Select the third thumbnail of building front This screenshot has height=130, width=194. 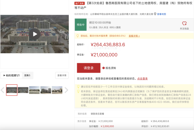[34, 90]
